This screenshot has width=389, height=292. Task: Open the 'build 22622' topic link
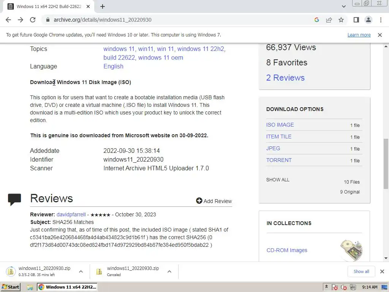point(119,58)
